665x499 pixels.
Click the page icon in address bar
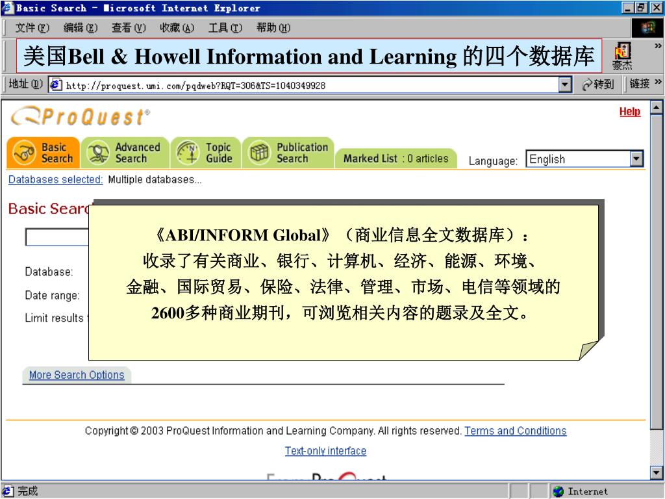[56, 85]
